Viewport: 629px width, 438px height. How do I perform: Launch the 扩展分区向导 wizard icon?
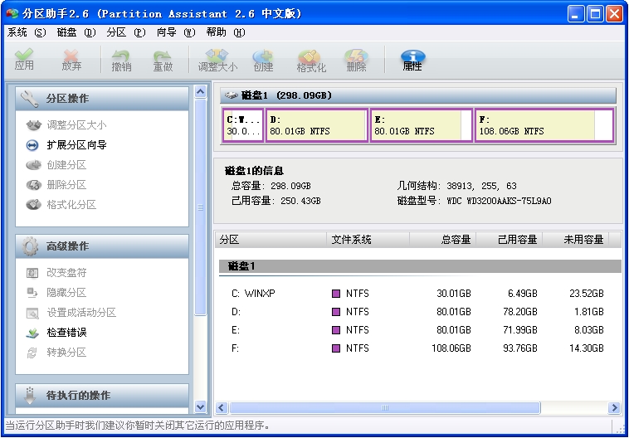pyautogui.click(x=32, y=145)
